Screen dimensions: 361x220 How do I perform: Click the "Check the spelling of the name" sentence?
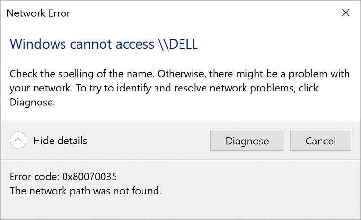coord(82,75)
